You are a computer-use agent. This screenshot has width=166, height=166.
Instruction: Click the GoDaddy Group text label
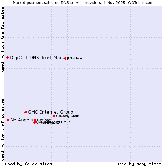click(x=68, y=116)
